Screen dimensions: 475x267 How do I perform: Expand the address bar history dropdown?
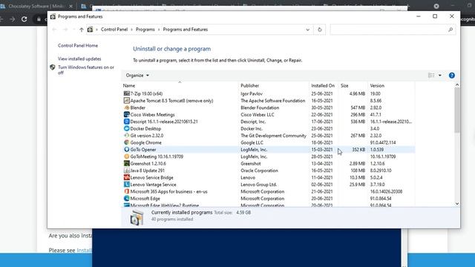pyautogui.click(x=307, y=30)
